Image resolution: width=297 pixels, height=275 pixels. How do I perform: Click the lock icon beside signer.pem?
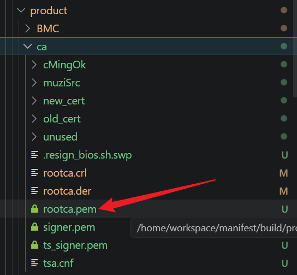34,227
